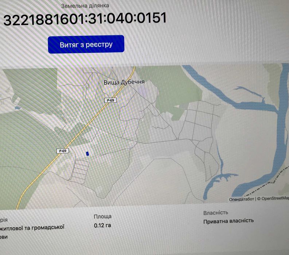Click the 'Витяг з реєстру' button
Screen dimensions: 289x255
pos(86,44)
